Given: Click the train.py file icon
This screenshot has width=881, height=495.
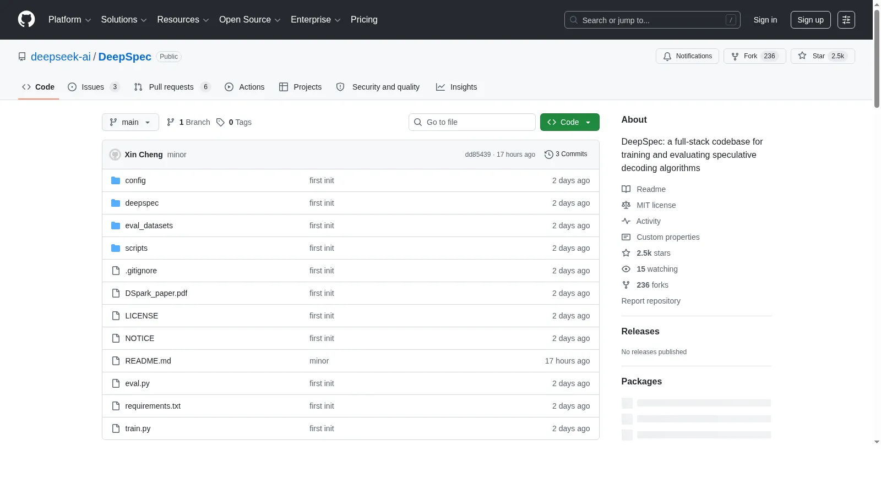Looking at the screenshot, I should 116,428.
